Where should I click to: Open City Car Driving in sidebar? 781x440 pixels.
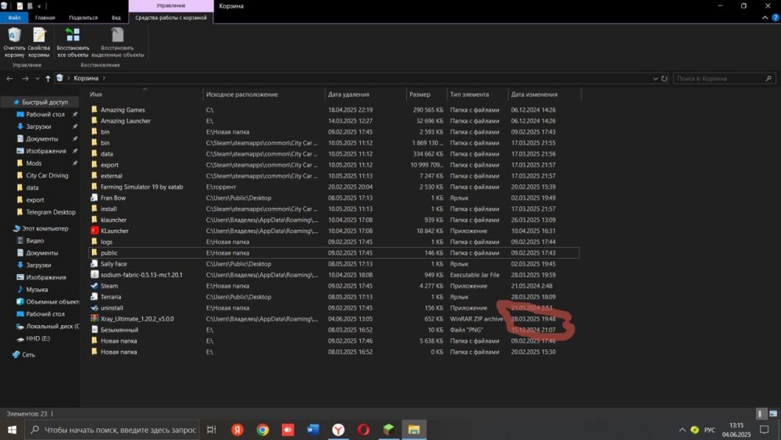[x=47, y=175]
